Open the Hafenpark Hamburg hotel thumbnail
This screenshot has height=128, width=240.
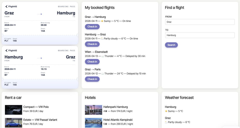[93, 110]
